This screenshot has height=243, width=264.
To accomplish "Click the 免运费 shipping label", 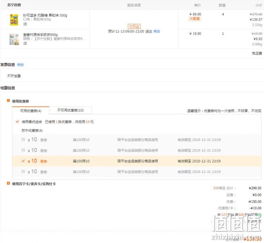I will pyautogui.click(x=257, y=53).
